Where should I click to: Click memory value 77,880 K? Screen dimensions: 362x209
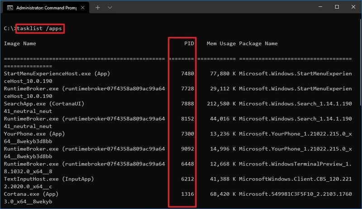[223, 73]
